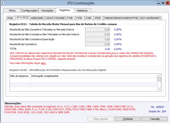This screenshot has width=170, height=123.
Task: Click the grid scrollbar thumb
Action: 159,80
